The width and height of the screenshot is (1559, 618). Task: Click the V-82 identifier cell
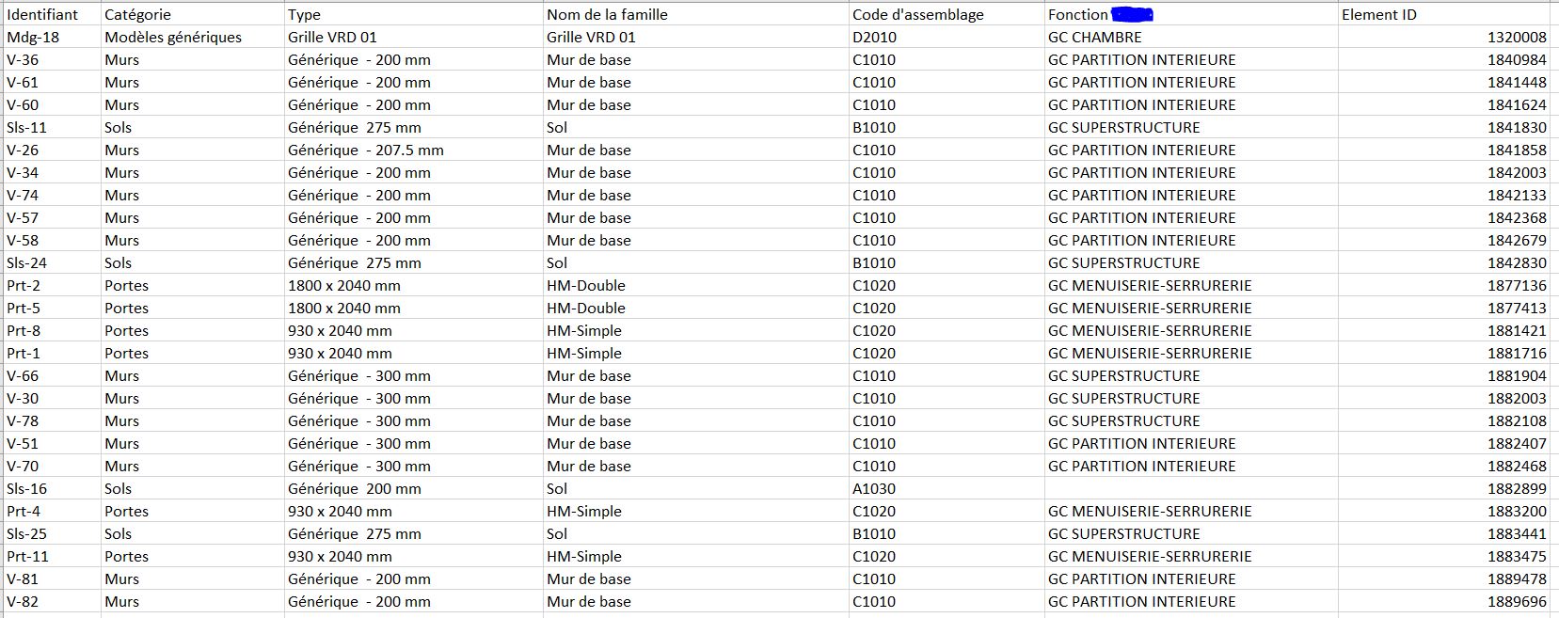[23, 601]
